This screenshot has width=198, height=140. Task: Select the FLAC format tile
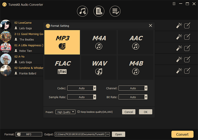62,67
